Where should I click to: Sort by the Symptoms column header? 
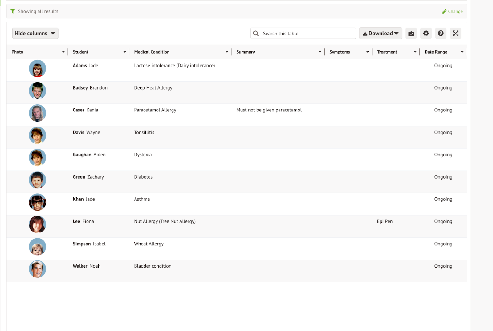[x=340, y=52]
